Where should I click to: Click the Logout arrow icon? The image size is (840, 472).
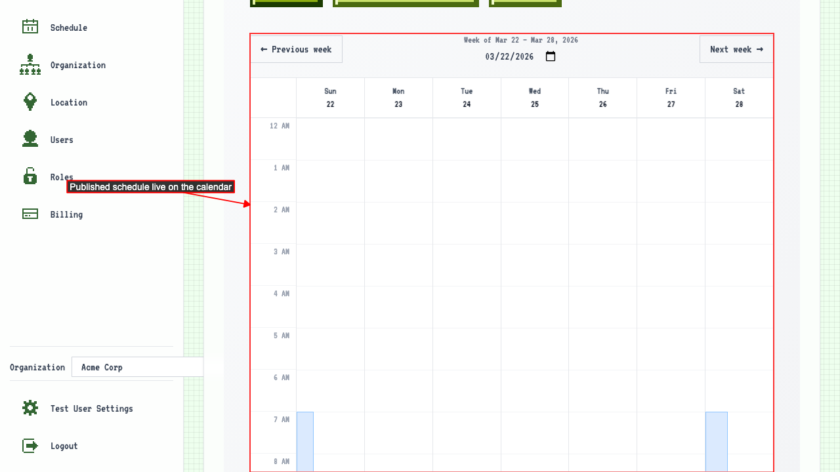[x=30, y=446]
